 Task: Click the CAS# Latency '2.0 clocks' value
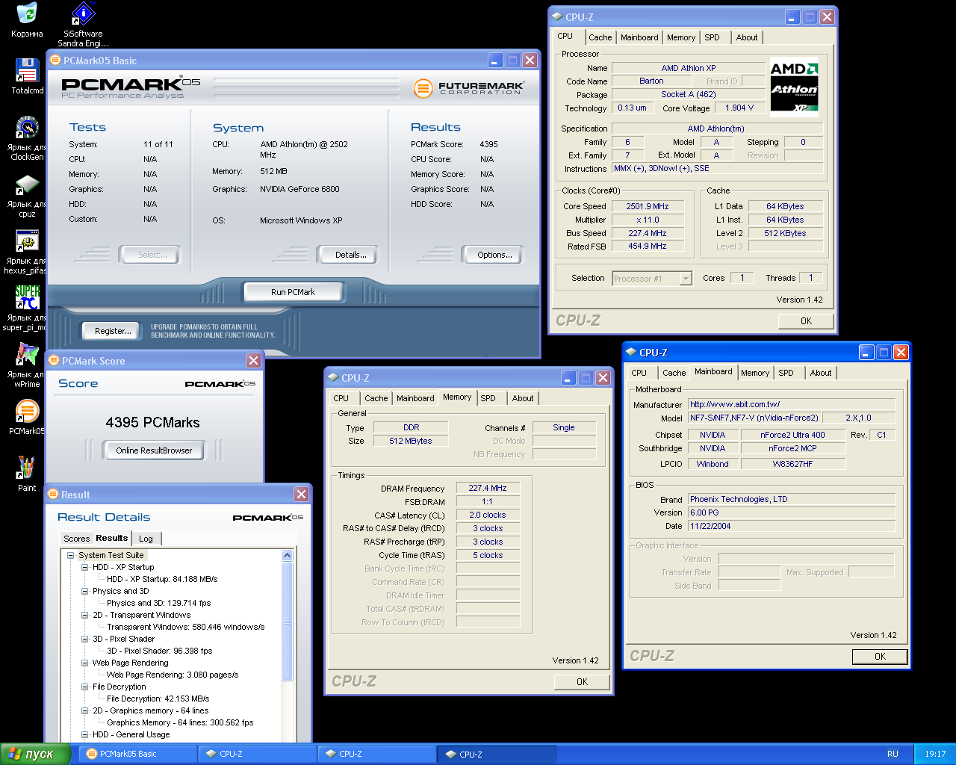(488, 515)
